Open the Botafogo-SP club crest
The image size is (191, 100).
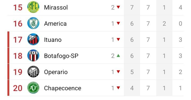(x=33, y=55)
